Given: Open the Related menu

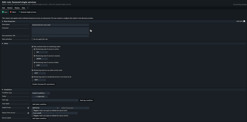Looking at the screenshot, I should point(10,8).
